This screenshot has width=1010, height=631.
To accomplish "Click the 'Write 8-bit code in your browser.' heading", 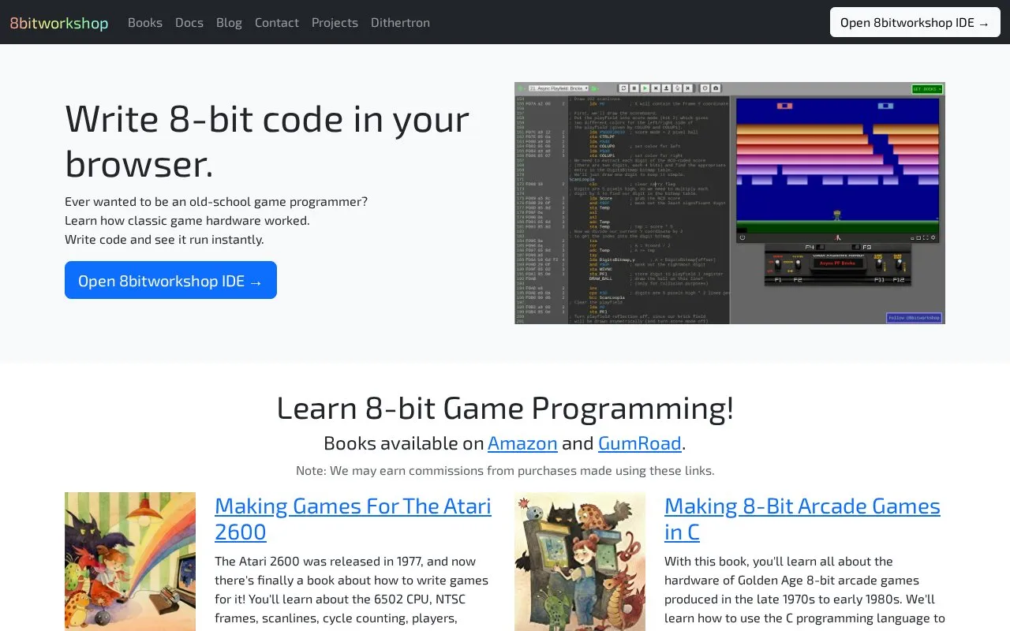I will click(x=267, y=141).
